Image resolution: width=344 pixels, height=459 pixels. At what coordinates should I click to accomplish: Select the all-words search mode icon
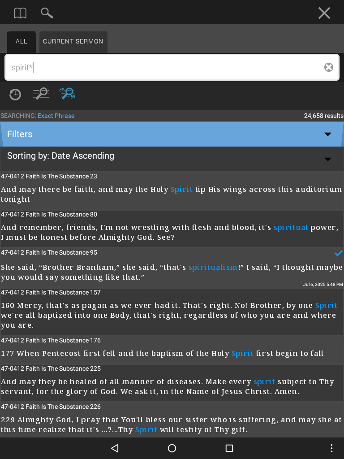coord(41,94)
